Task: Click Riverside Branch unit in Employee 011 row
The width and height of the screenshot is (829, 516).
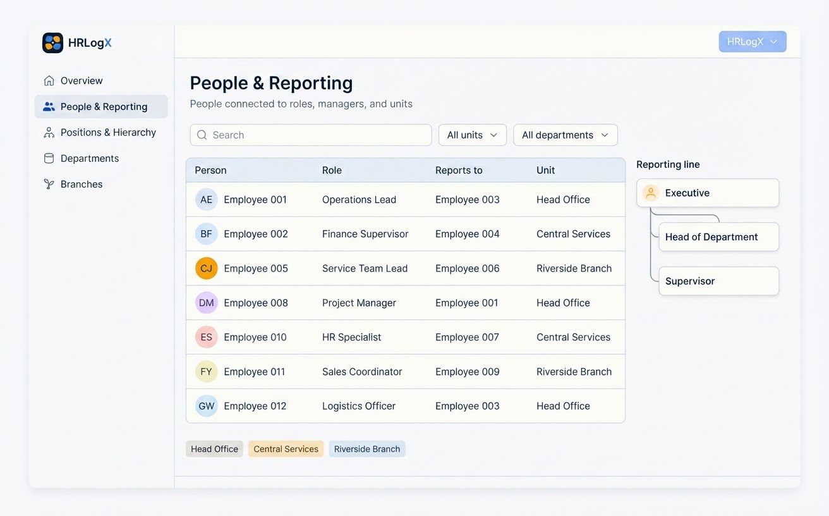Action: click(x=574, y=372)
